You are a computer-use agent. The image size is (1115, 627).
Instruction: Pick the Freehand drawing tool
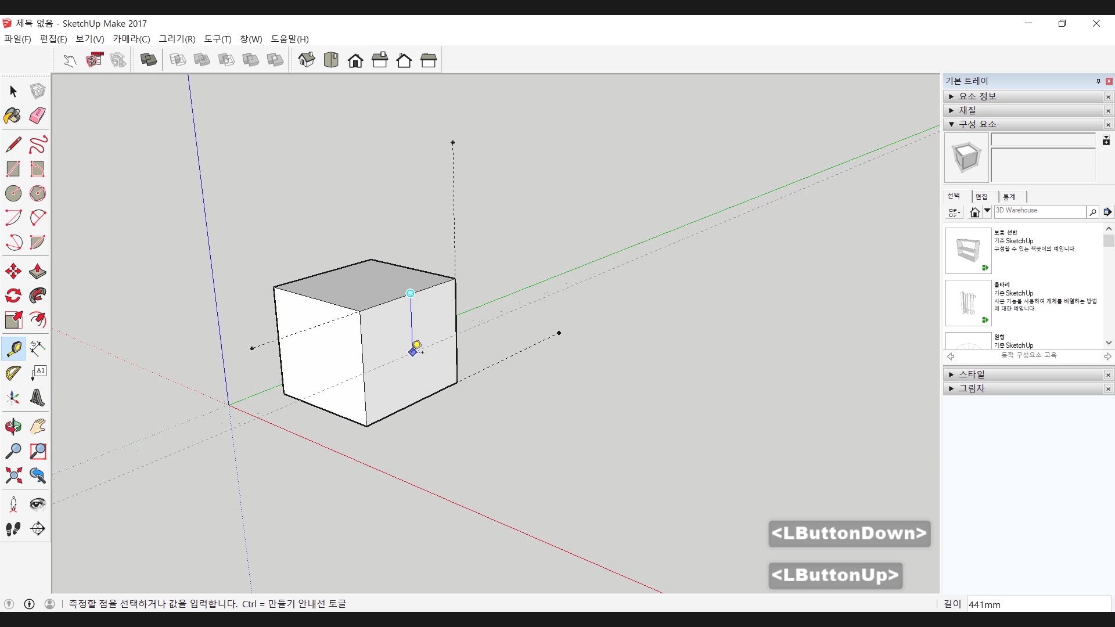pos(37,144)
